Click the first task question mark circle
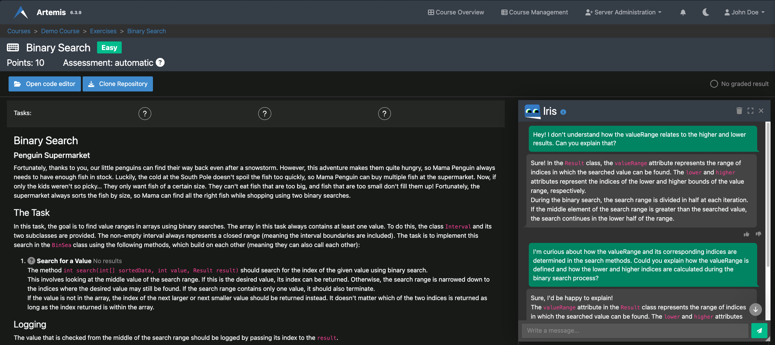 click(x=145, y=113)
